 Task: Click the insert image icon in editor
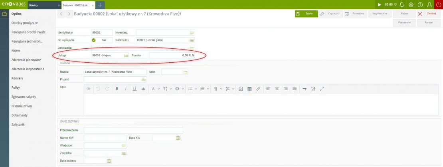coord(241,89)
